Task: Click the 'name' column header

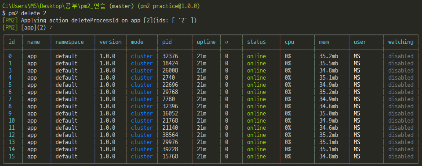Action: pos(33,42)
